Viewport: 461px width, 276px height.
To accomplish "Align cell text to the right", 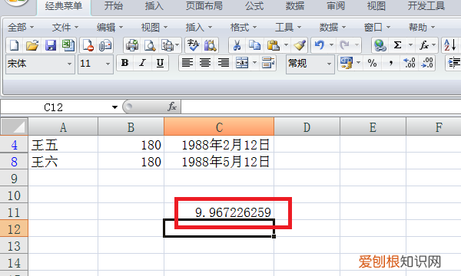I will point(224,63).
